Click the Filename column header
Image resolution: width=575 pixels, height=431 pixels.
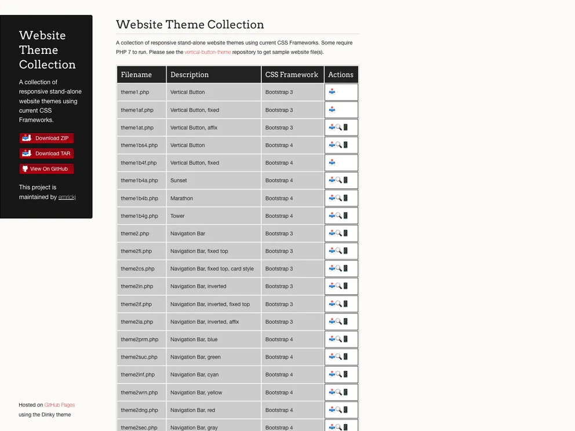(x=136, y=75)
